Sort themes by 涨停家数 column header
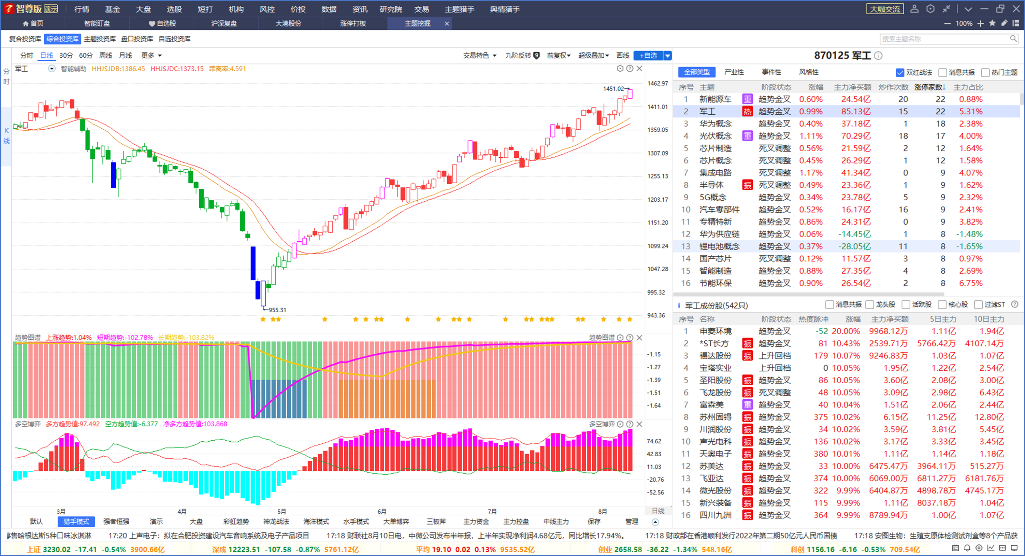This screenshot has width=1025, height=556. [929, 87]
